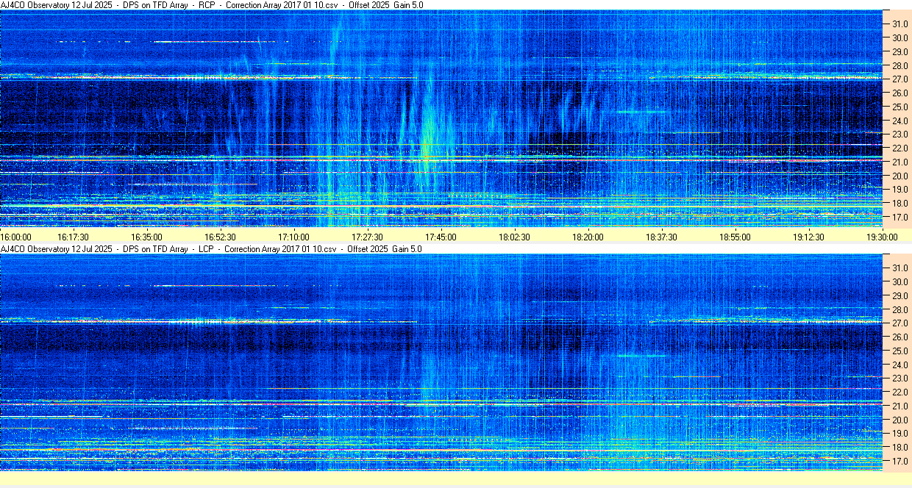
Task: Select 22.0 frequency label in LCP panel
Action: coord(899,392)
